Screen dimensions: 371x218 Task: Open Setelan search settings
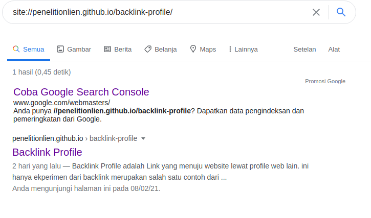coord(304,50)
